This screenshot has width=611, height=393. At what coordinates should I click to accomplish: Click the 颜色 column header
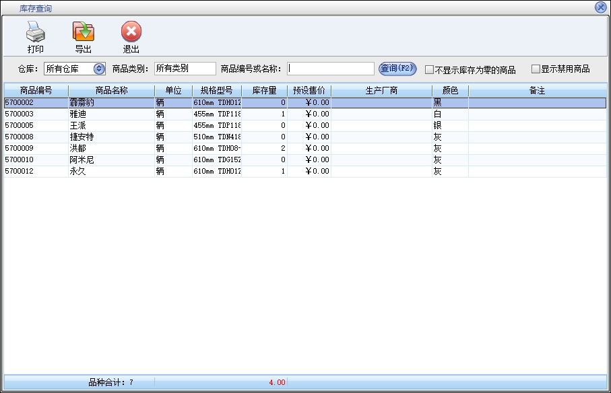pyautogui.click(x=450, y=90)
